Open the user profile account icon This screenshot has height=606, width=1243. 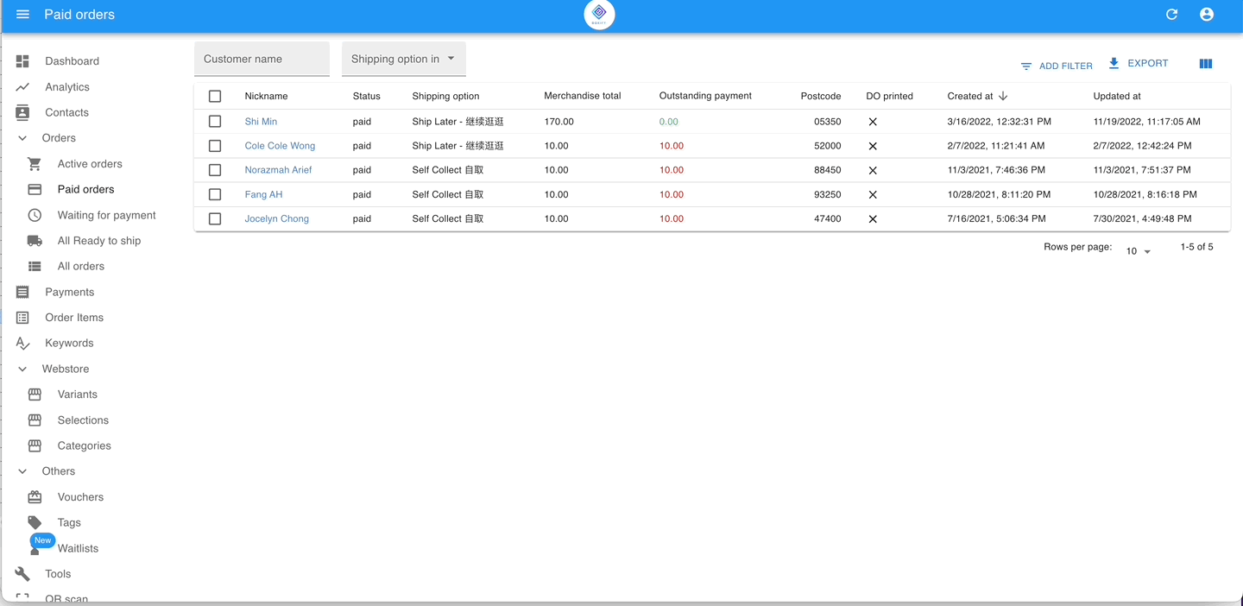point(1207,15)
